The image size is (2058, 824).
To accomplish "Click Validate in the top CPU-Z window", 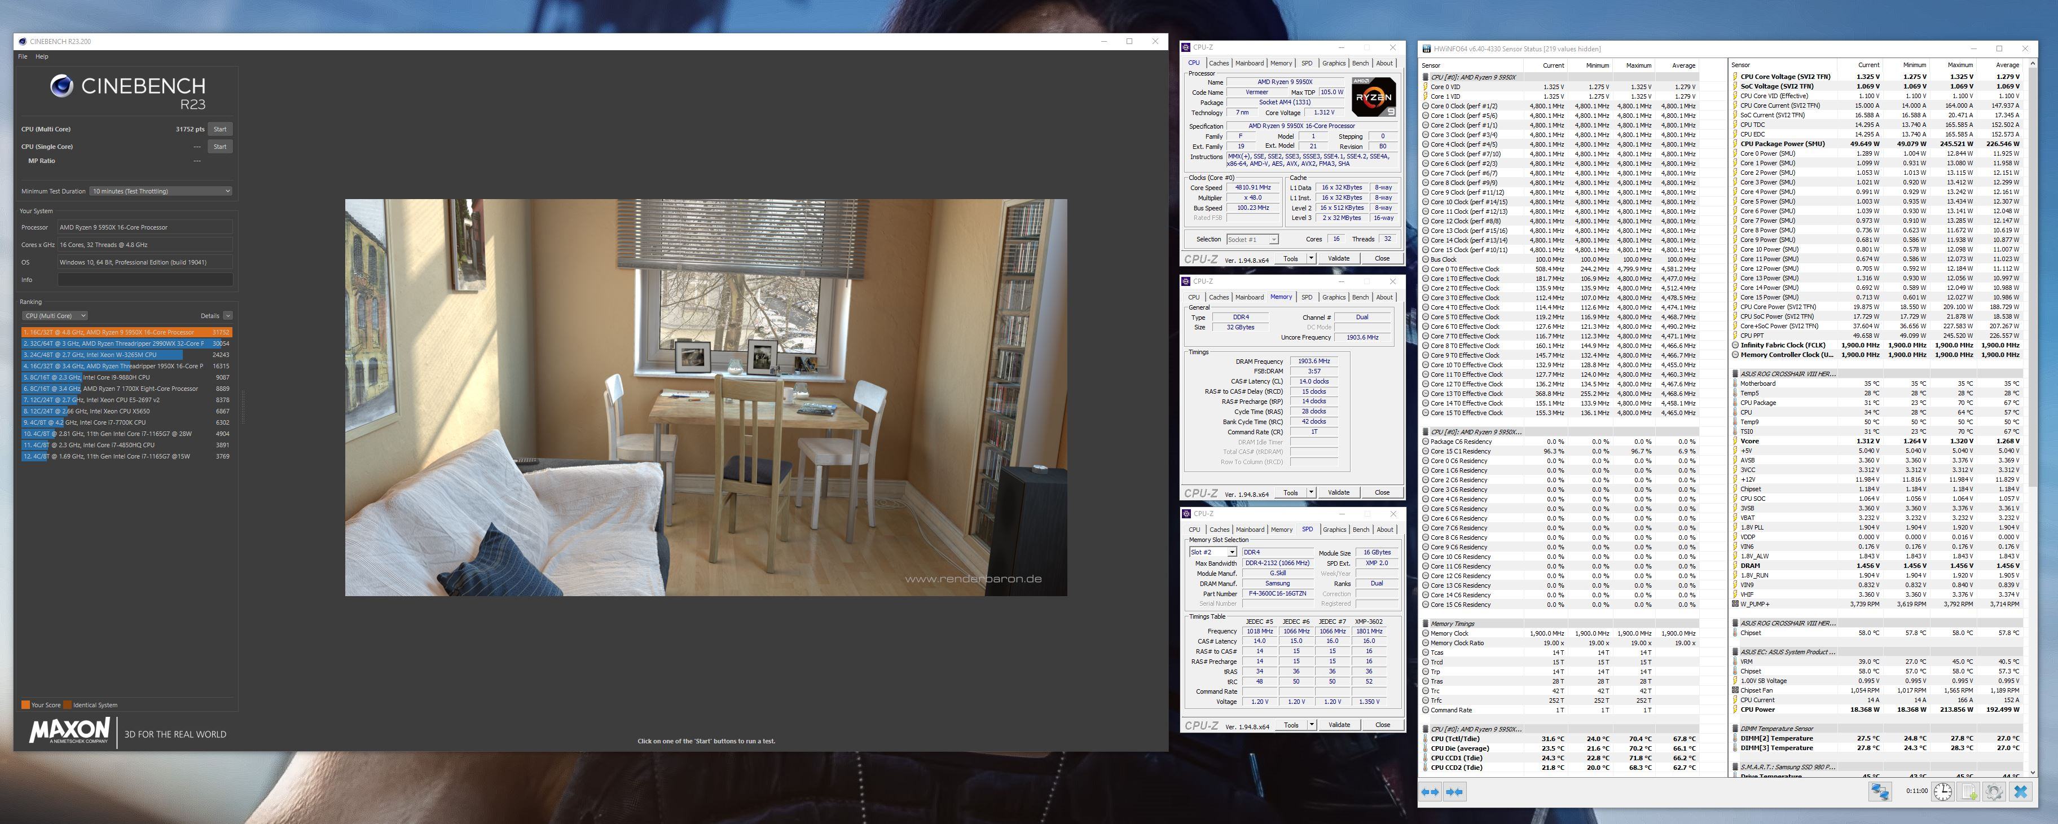I will click(x=1338, y=258).
